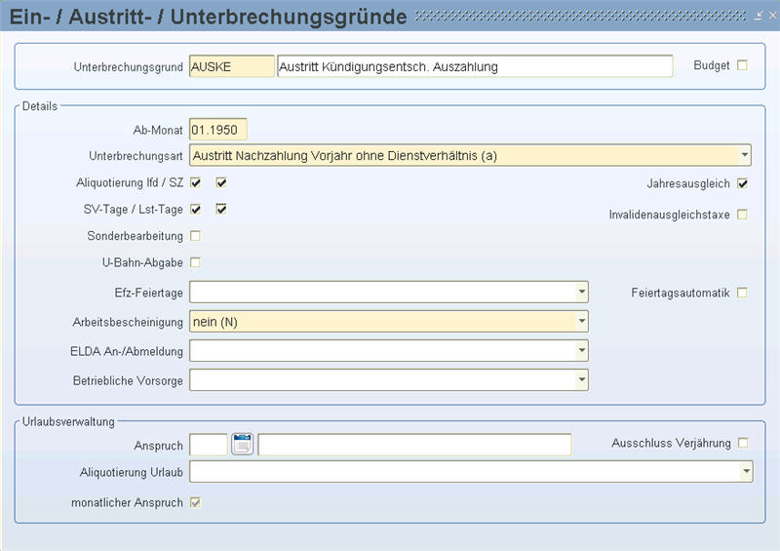Uncheck second SV-Tage / Lst-Tage checkbox
780x551 pixels.
point(221,209)
